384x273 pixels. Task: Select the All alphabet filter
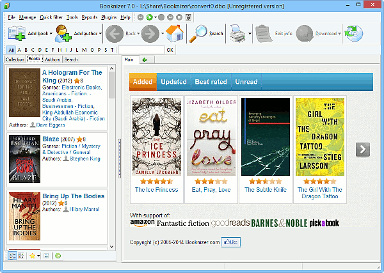click(x=12, y=50)
